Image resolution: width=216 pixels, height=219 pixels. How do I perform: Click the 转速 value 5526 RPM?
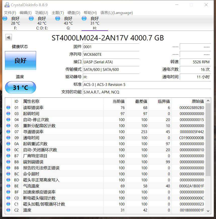[195, 62]
